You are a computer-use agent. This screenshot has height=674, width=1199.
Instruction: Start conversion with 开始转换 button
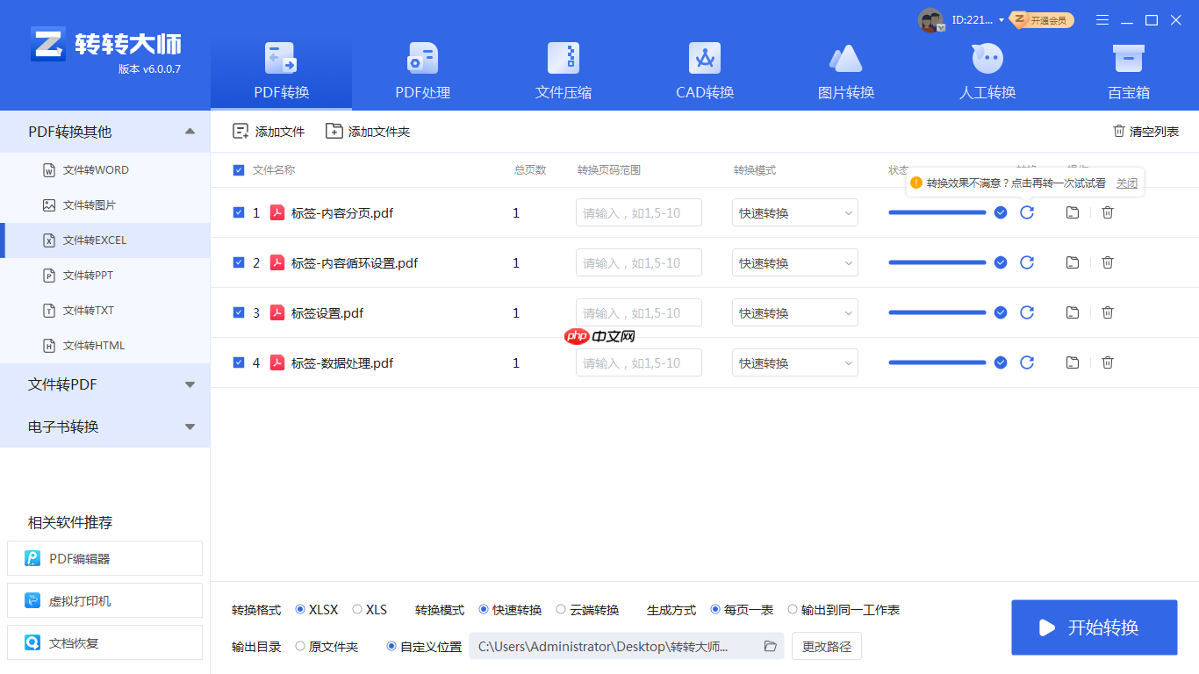1094,627
